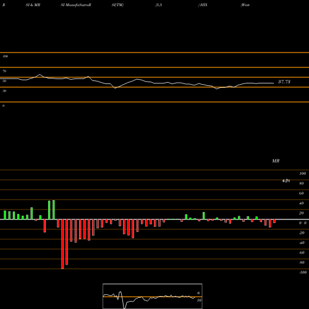
Task: Click the MR axis label -20
Action: [302, 233]
